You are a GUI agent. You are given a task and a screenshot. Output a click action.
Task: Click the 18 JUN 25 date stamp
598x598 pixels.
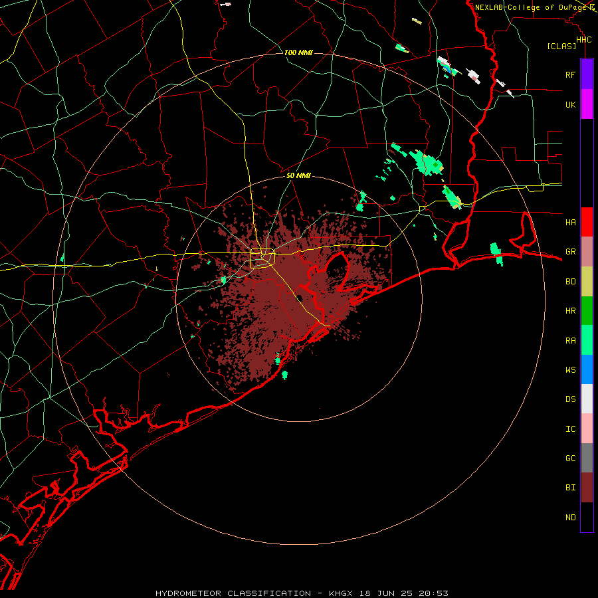(386, 593)
